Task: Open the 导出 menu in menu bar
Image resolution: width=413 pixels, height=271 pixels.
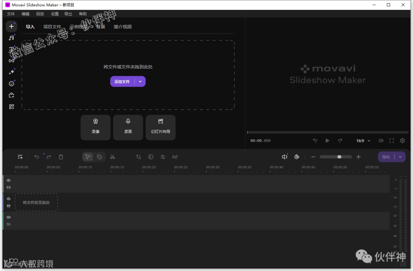Action: (x=68, y=14)
